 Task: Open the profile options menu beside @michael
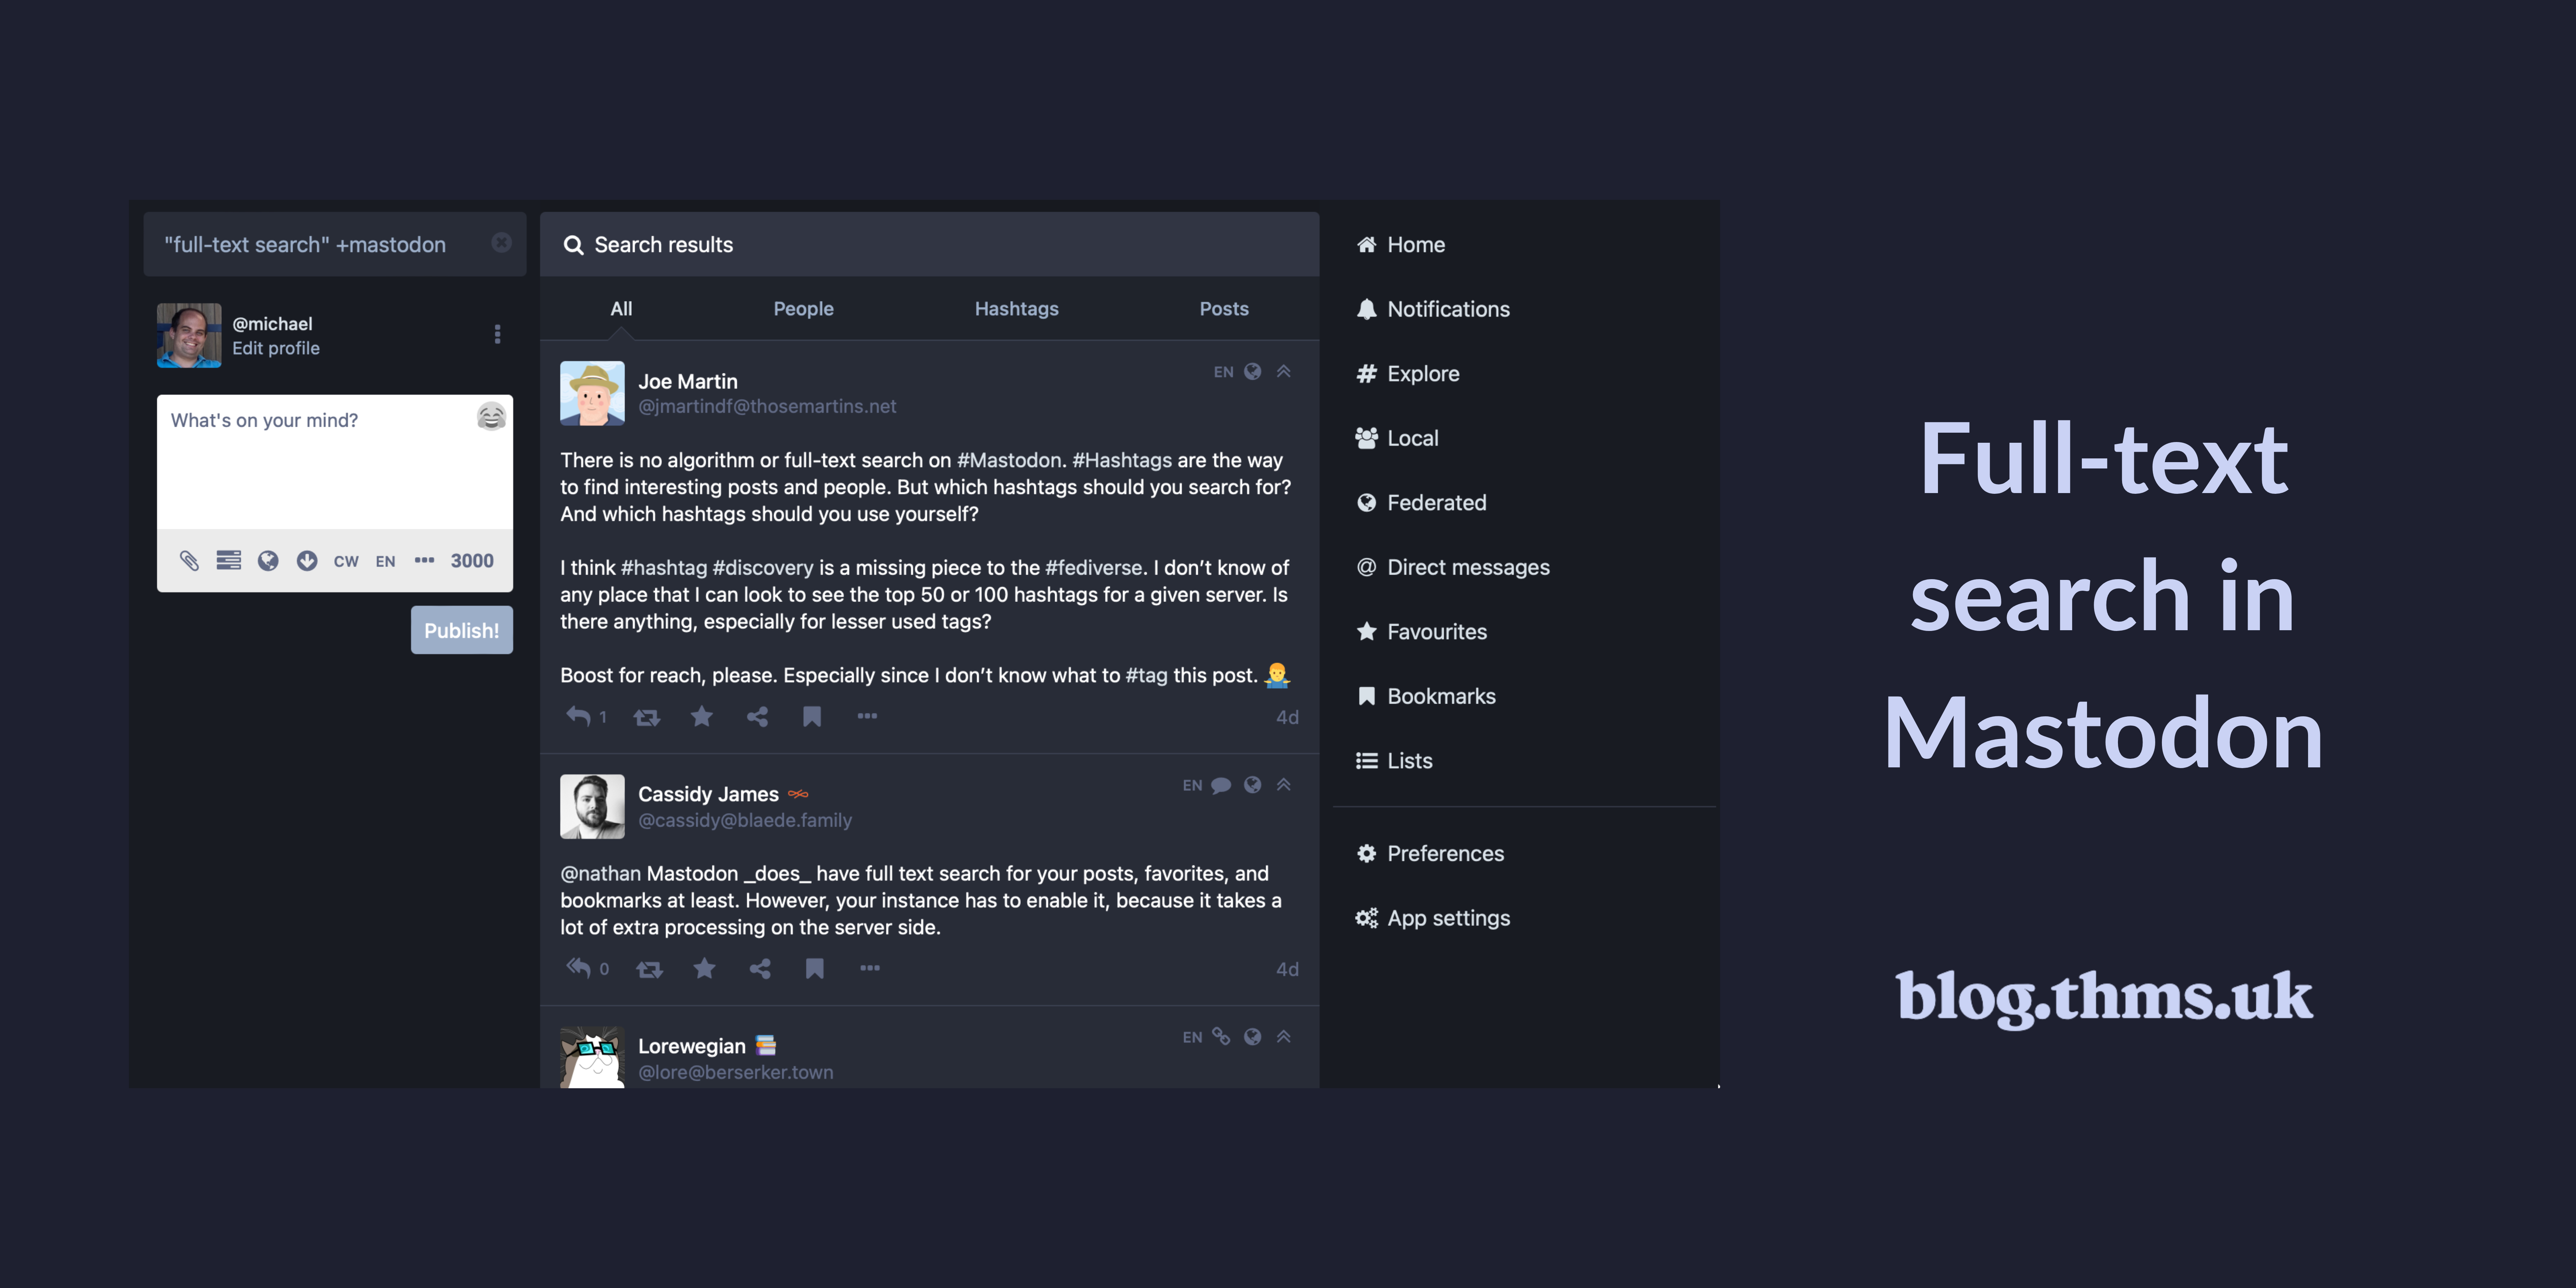pos(497,334)
